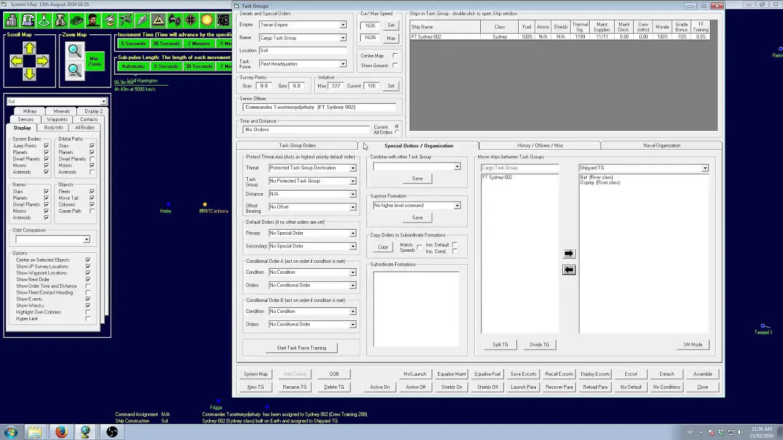Open the grey ship task groups icon
The image size is (783, 440).
pos(142,21)
